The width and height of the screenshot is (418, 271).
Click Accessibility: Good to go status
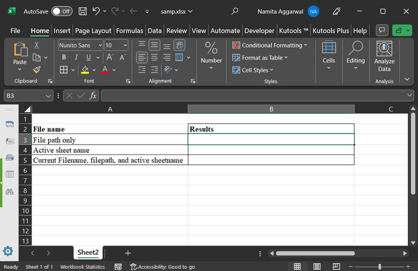(x=163, y=267)
